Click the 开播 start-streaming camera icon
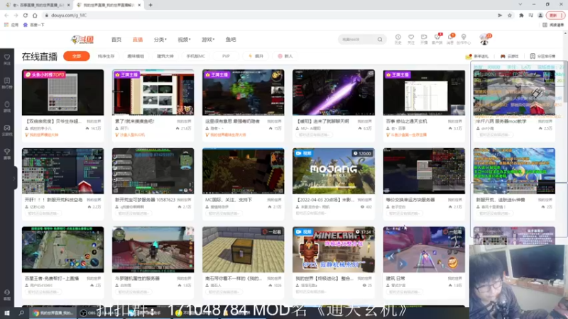This screenshot has height=319, width=568. (424, 39)
